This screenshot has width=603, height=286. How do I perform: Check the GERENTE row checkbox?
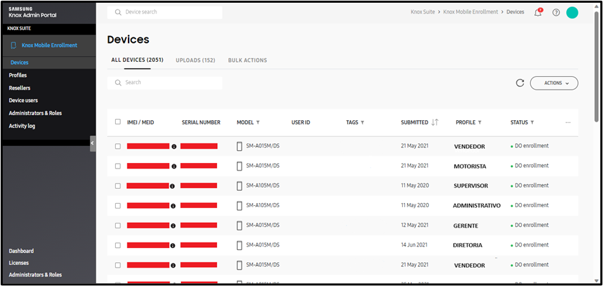click(x=118, y=226)
